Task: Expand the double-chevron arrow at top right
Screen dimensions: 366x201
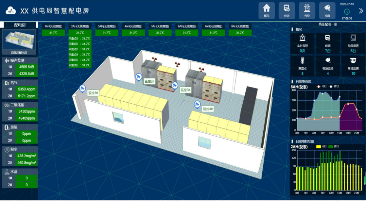Action: point(361,11)
